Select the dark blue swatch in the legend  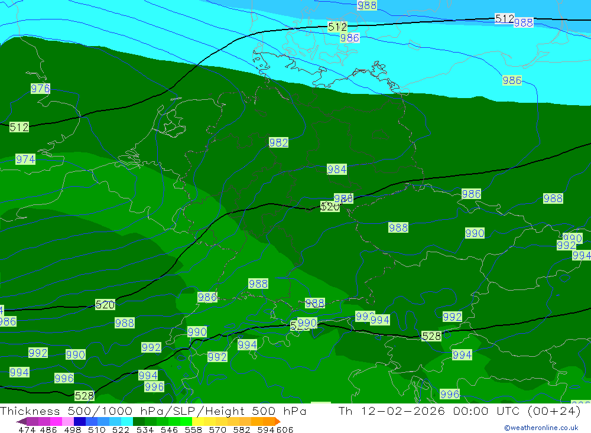80,421
